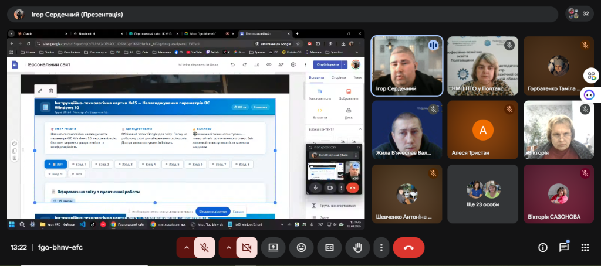Click the 'Ще 23 особи' tile

point(482,195)
